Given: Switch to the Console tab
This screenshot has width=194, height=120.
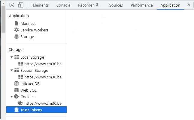Looking at the screenshot, I should (63, 5).
